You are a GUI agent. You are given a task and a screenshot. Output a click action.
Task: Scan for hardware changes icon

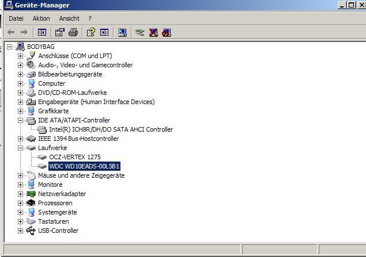(122, 32)
